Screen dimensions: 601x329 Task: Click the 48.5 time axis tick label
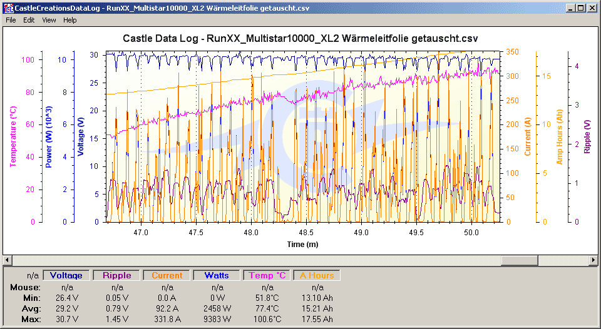[306, 233]
